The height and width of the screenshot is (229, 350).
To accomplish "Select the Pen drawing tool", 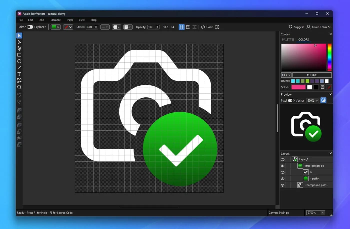I will coord(19,48).
